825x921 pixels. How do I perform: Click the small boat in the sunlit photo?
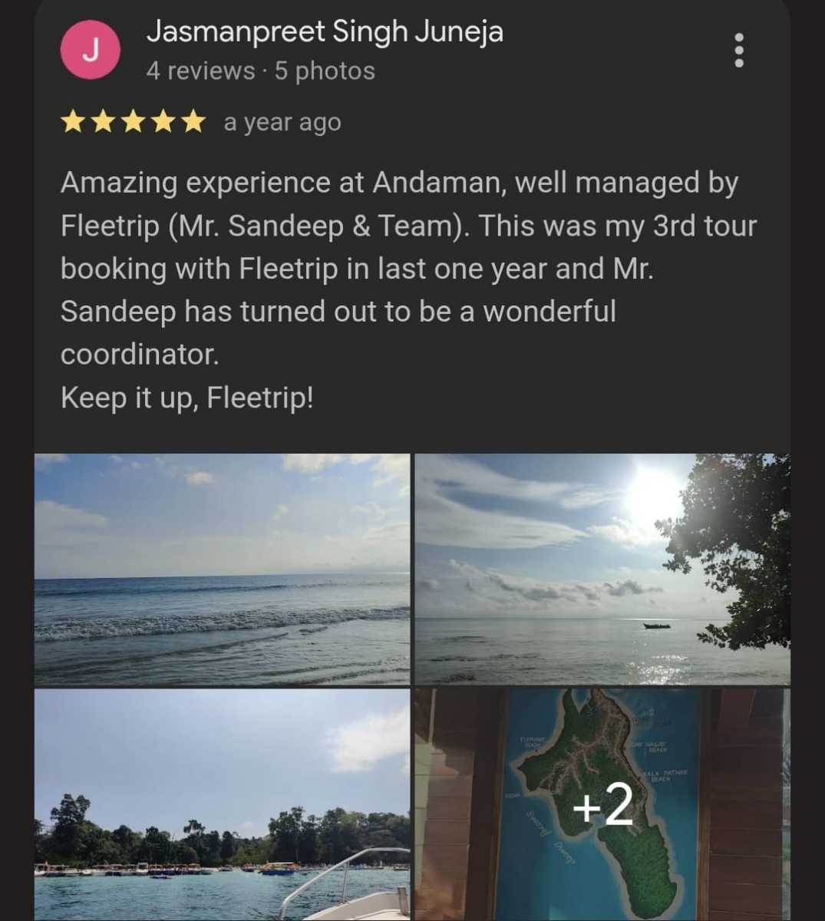(656, 626)
